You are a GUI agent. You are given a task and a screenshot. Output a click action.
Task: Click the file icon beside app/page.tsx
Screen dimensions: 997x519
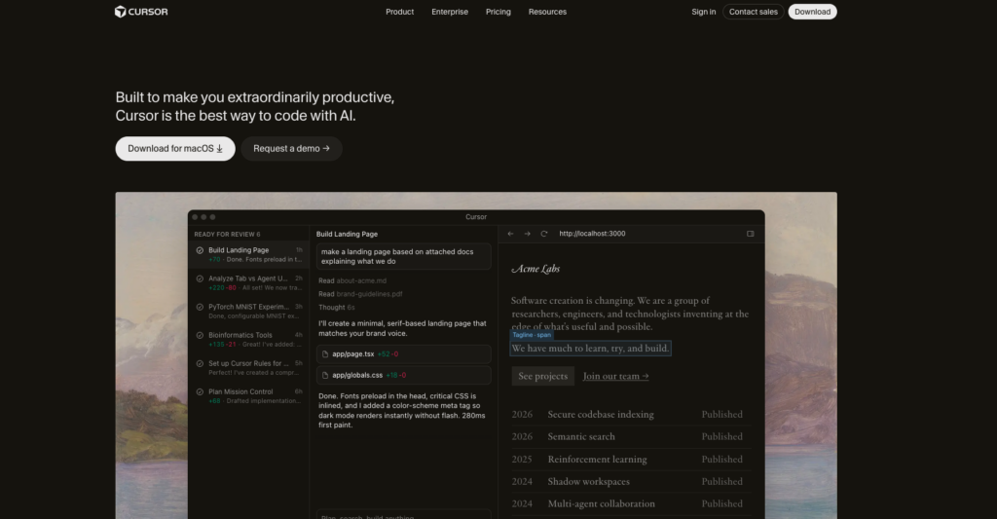pos(326,353)
